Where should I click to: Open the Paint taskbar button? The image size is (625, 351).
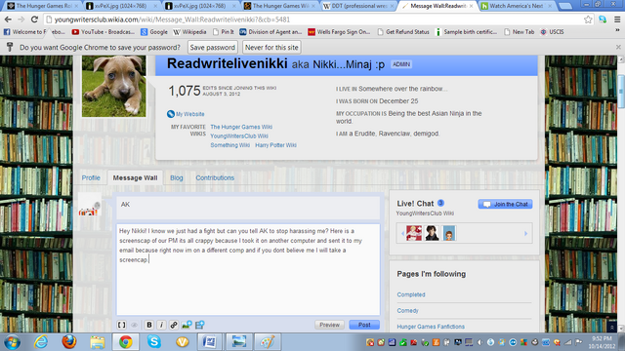click(x=268, y=342)
